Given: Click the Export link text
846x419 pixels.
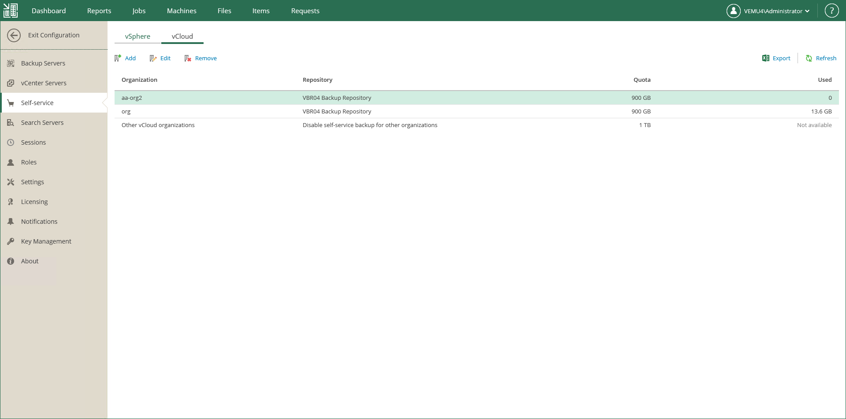Looking at the screenshot, I should [782, 58].
